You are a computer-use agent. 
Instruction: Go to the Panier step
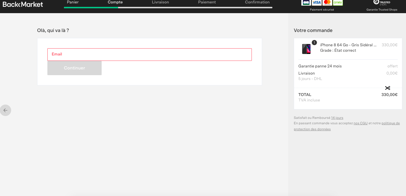coord(73,2)
